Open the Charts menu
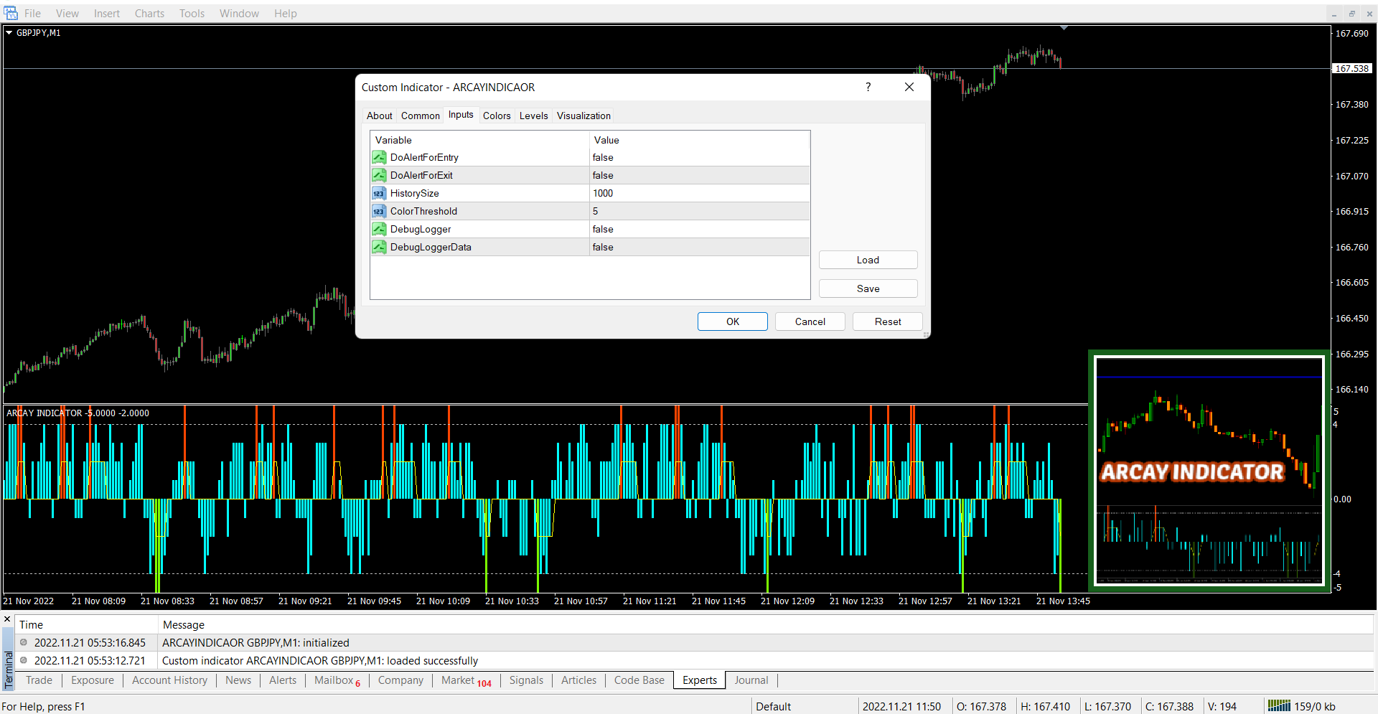 (149, 13)
